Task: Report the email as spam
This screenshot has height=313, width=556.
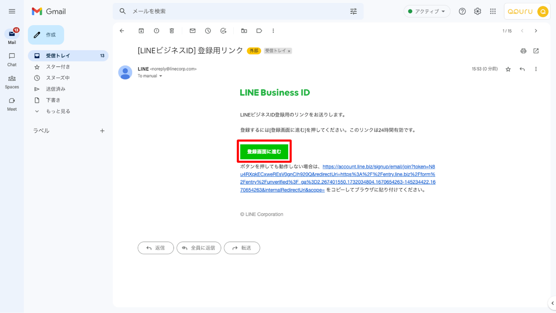Action: 156,31
